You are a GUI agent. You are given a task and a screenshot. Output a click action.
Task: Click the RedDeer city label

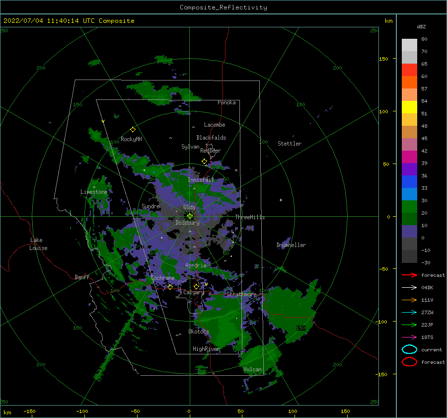click(x=211, y=151)
